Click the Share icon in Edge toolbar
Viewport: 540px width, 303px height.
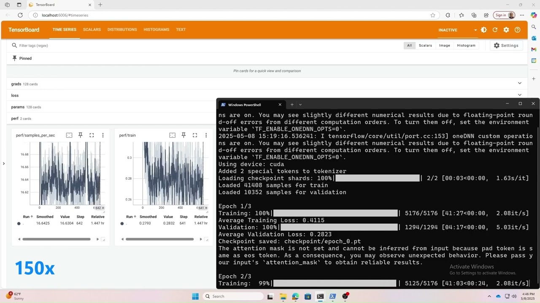coord(486,15)
